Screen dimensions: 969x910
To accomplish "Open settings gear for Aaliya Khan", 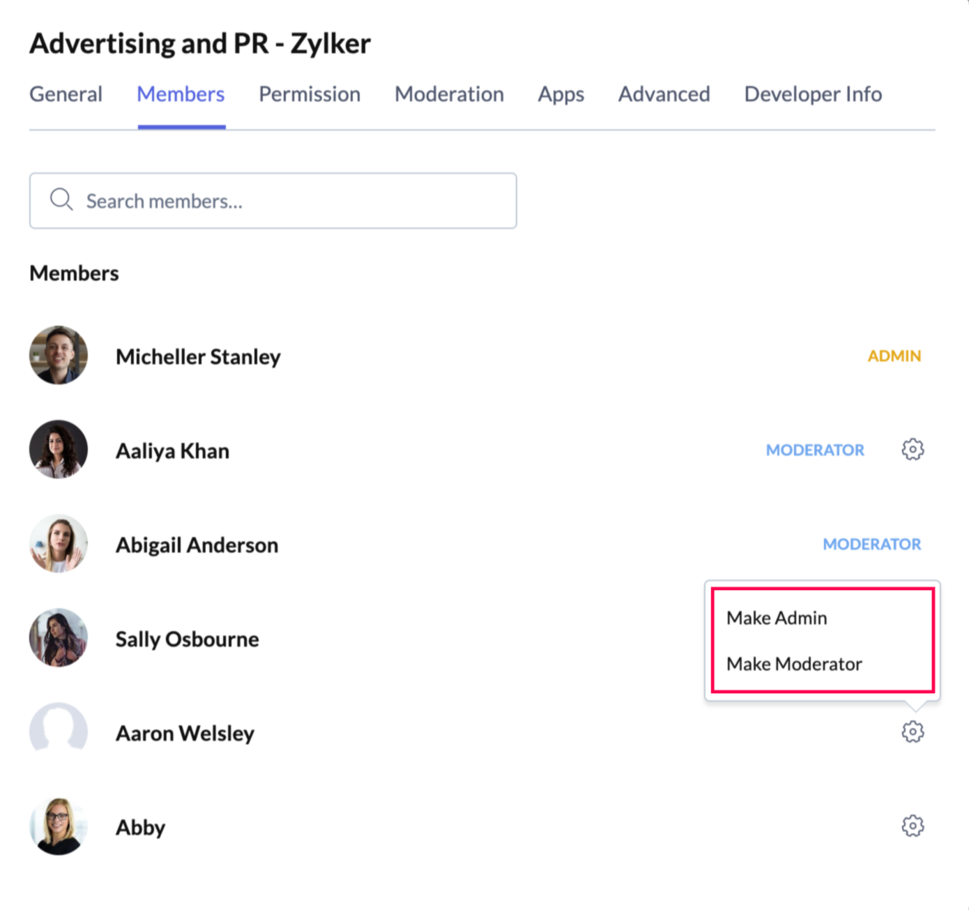I will [x=913, y=450].
